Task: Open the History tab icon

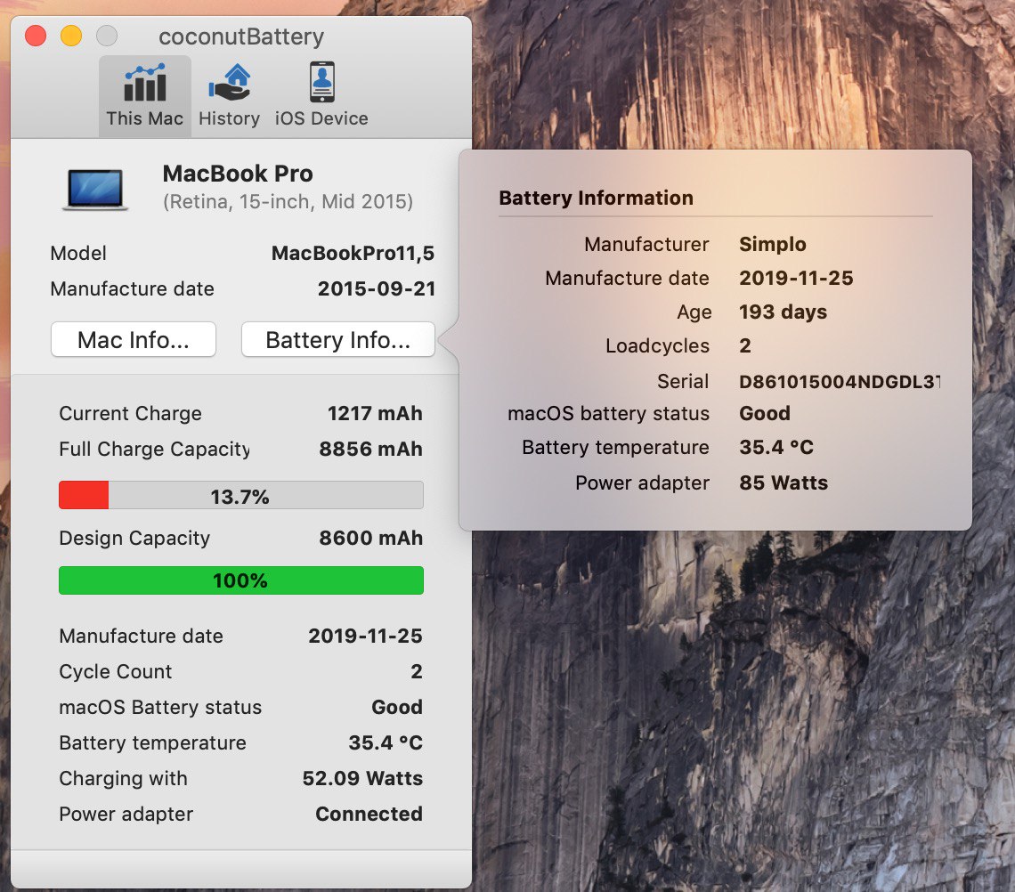Action: click(229, 83)
